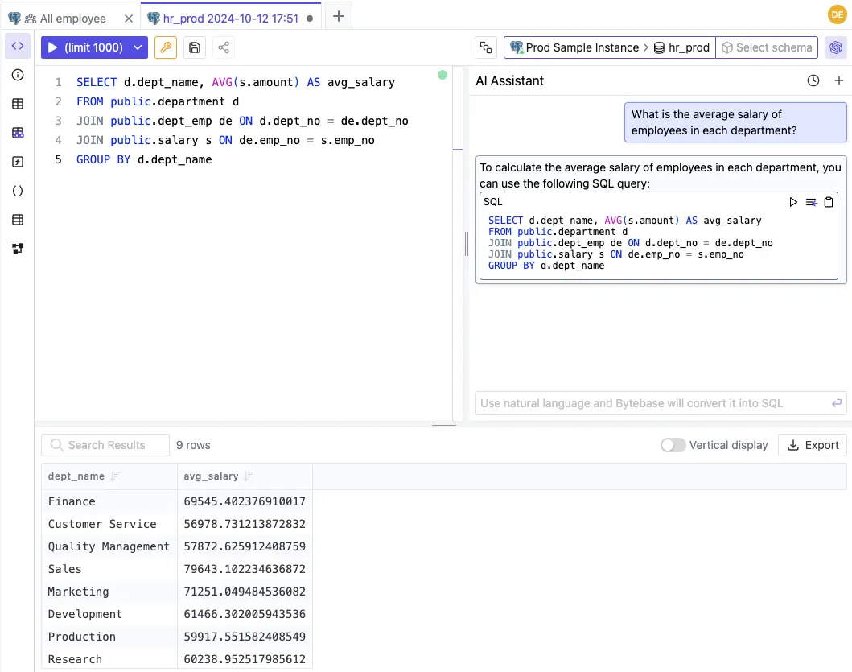Screen dimensions: 852x672
Task: Enable Vertical display for results
Action: tap(673, 444)
